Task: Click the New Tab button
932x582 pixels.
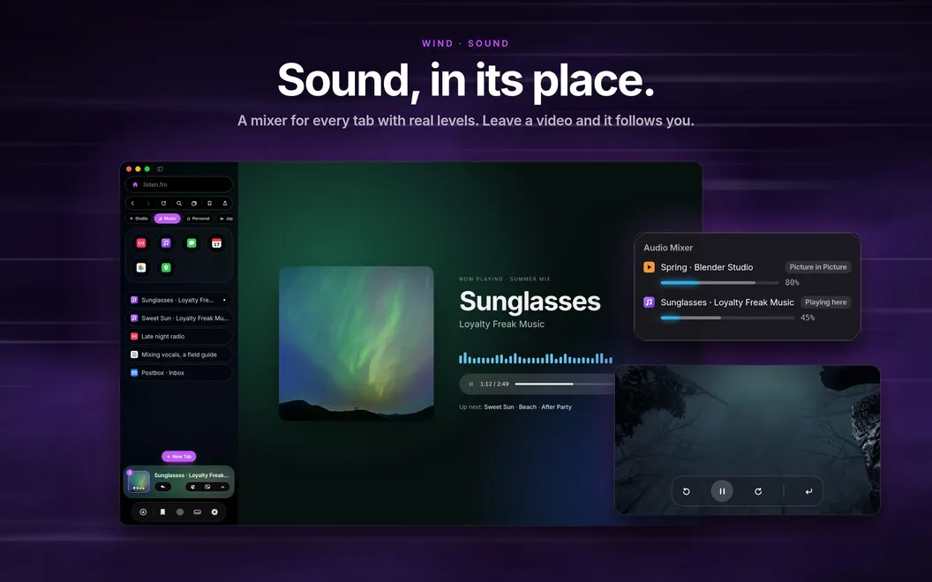Action: 179,457
